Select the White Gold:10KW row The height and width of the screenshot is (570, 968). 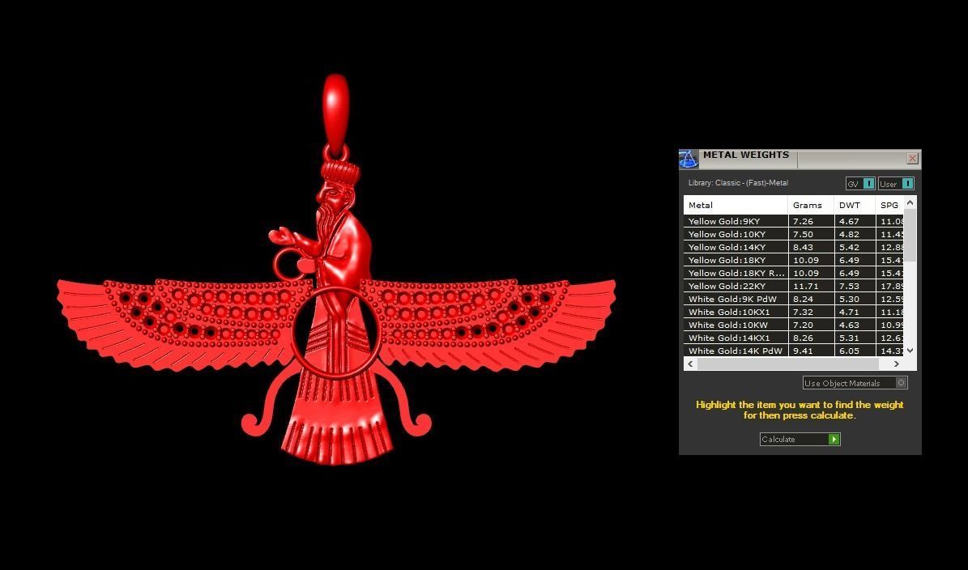point(794,325)
